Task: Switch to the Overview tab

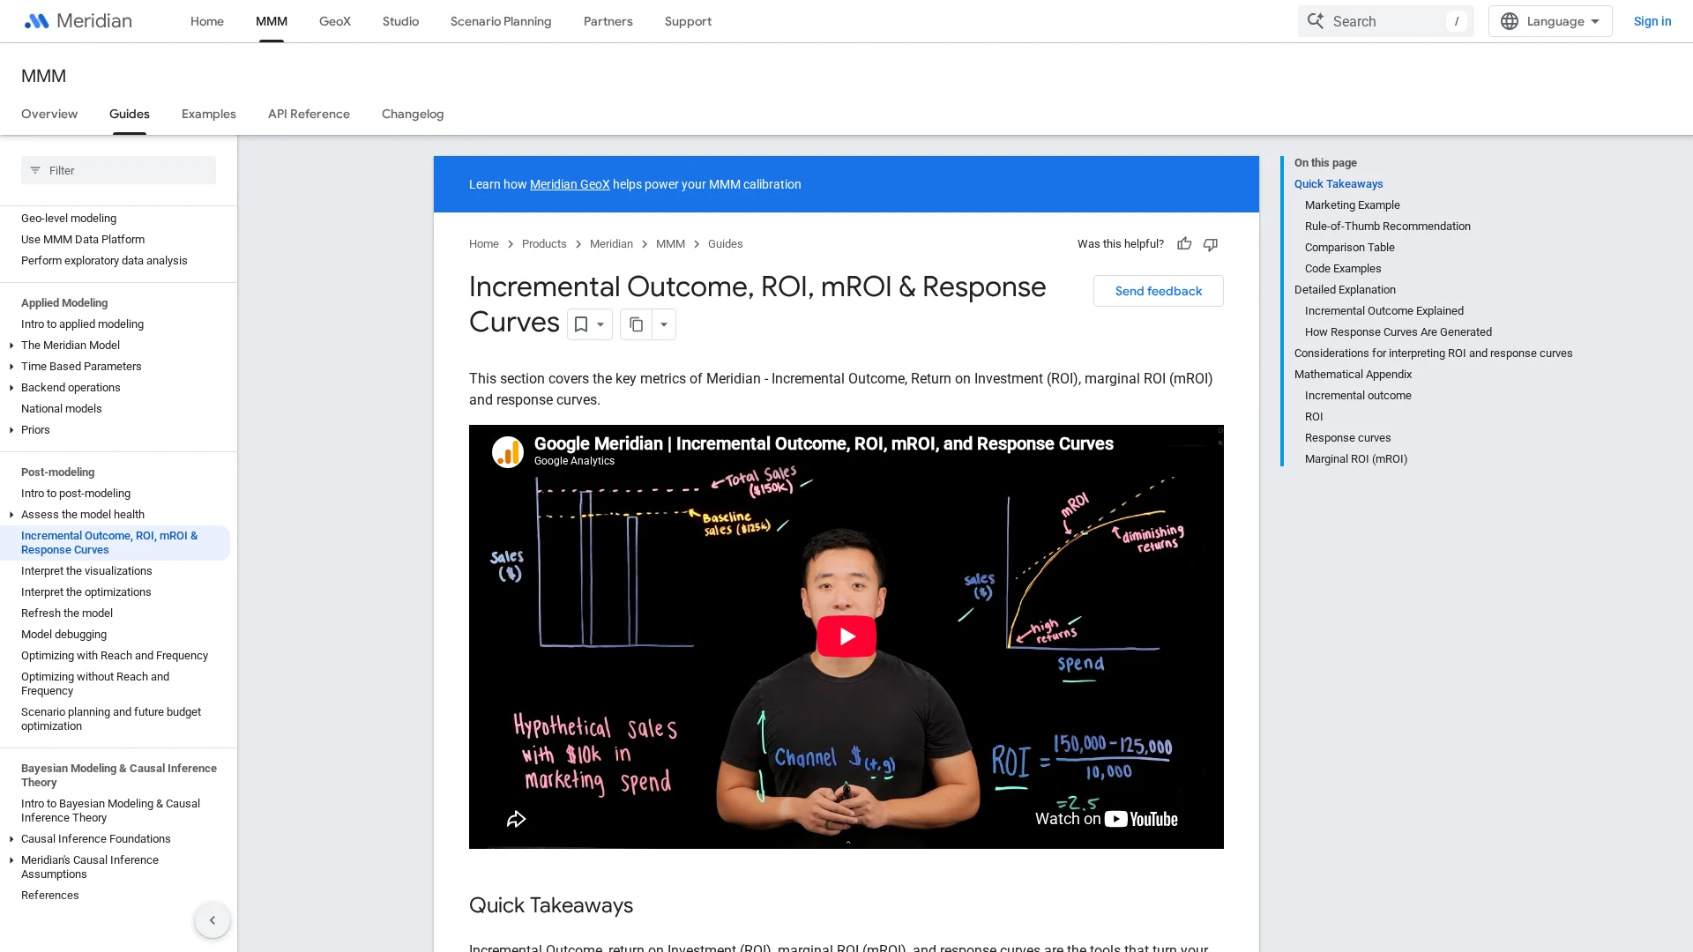Action: pos(49,114)
